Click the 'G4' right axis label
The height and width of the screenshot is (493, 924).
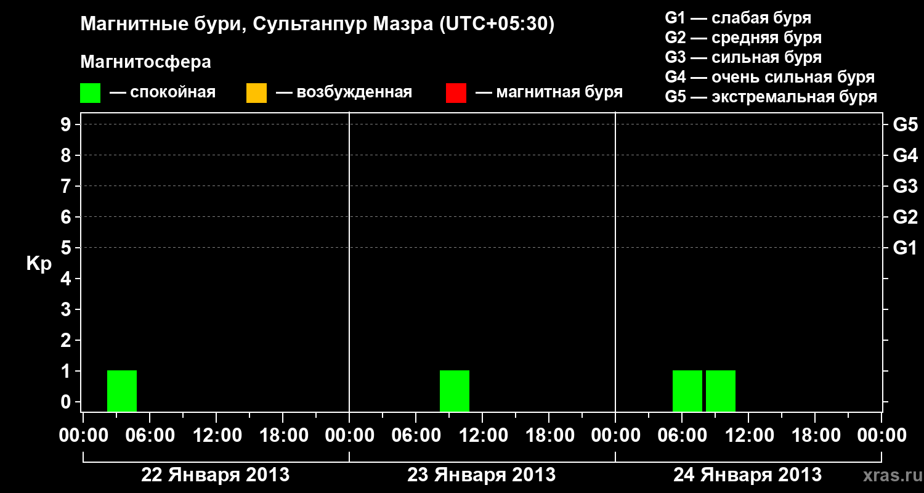pyautogui.click(x=906, y=155)
